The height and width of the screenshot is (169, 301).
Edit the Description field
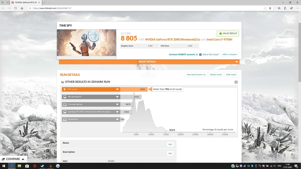click(170, 153)
